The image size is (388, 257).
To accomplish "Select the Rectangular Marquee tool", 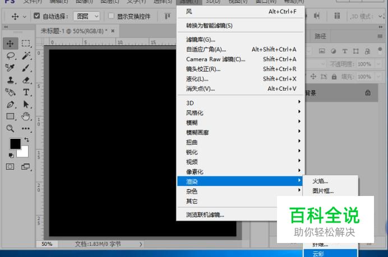I will [x=26, y=44].
